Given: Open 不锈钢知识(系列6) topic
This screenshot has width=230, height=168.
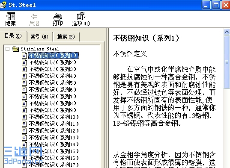Looking at the screenshot, I should 53,90.
